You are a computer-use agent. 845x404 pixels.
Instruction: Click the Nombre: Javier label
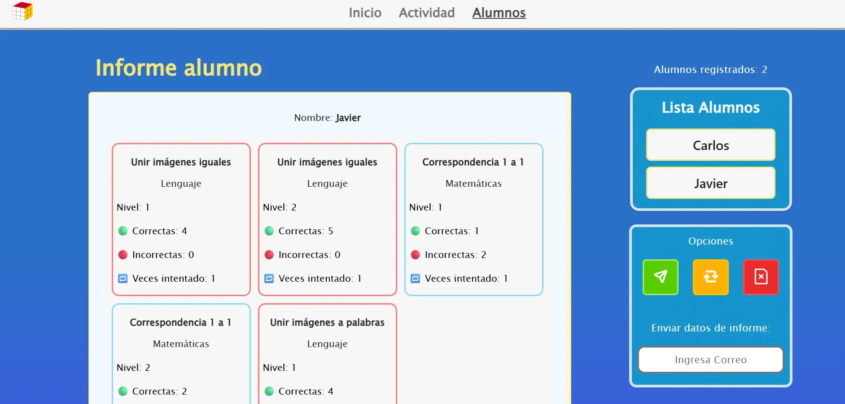point(327,118)
